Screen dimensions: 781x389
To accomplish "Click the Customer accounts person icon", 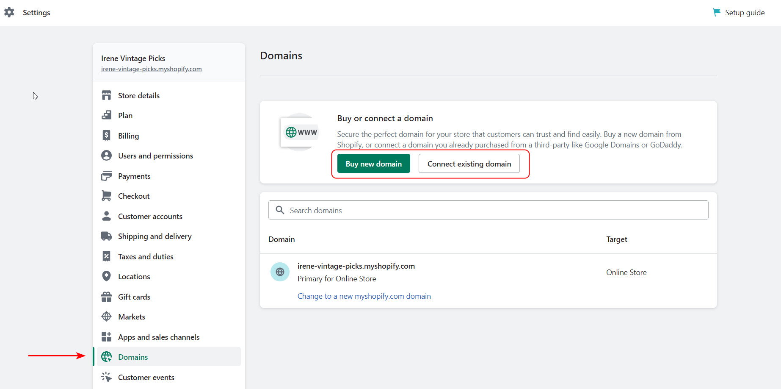I will [106, 216].
